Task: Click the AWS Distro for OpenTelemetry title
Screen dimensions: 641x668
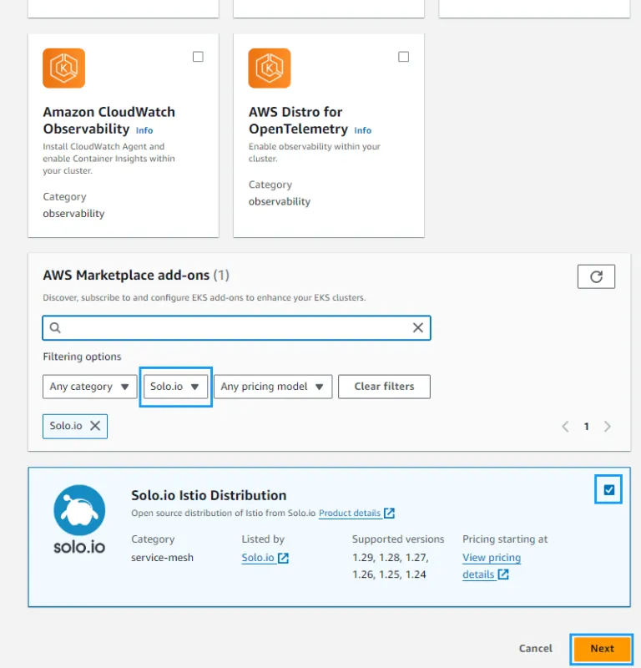Action: click(298, 120)
